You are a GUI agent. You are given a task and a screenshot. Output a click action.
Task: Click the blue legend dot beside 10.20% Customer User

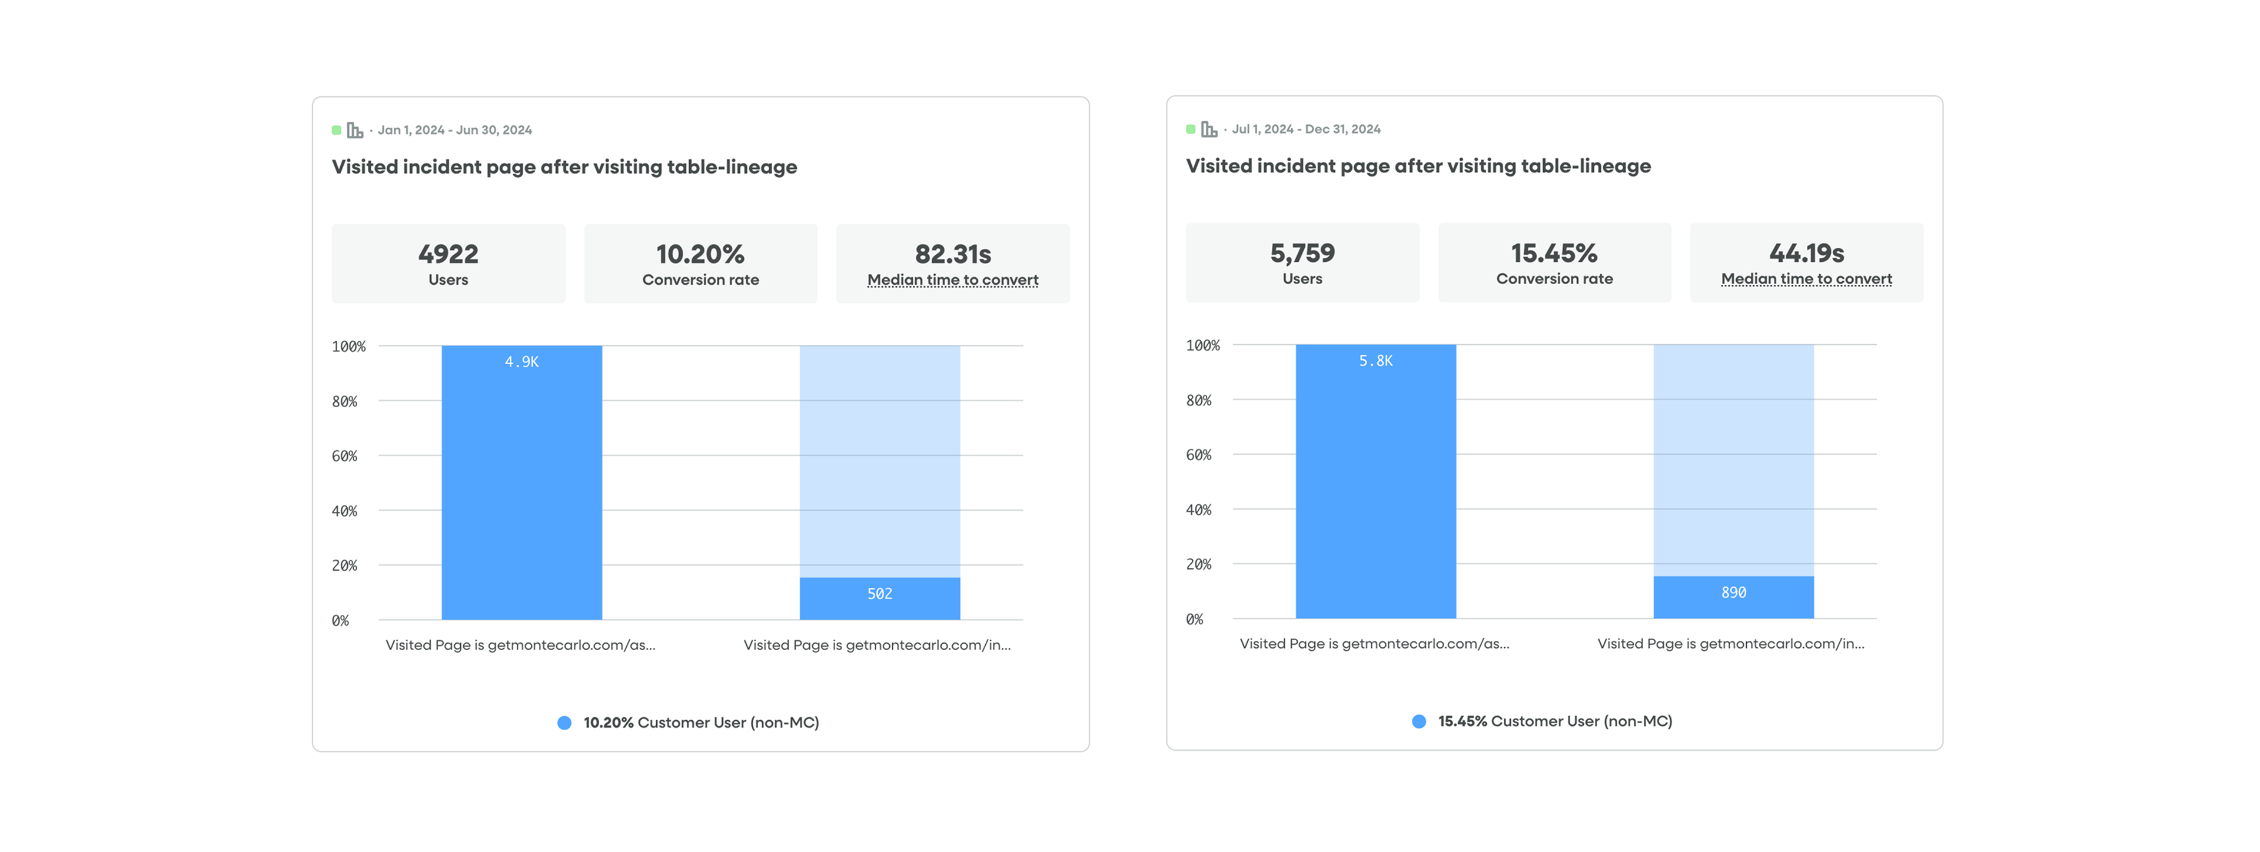pyautogui.click(x=564, y=722)
